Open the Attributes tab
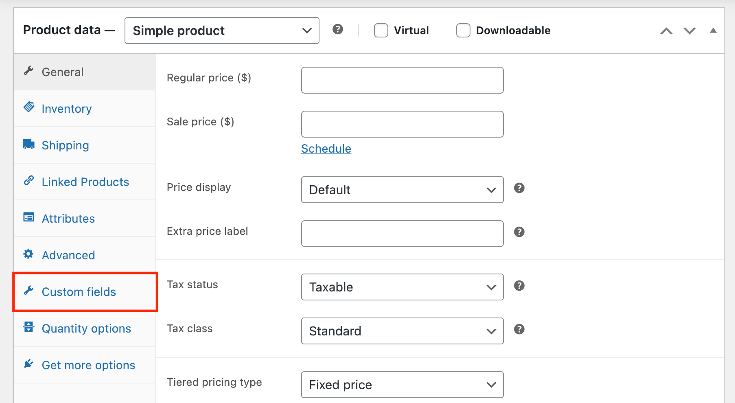Viewport: 735px width, 403px height. [x=68, y=218]
